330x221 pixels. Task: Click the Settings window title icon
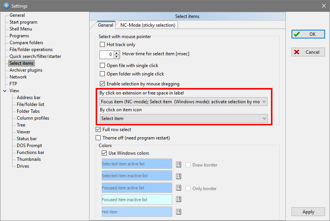click(x=6, y=6)
